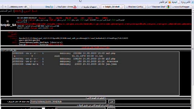194x109 pixels.
Task: Click the page icon on SnIpEr_SA shell tab
Action: click(122, 7)
